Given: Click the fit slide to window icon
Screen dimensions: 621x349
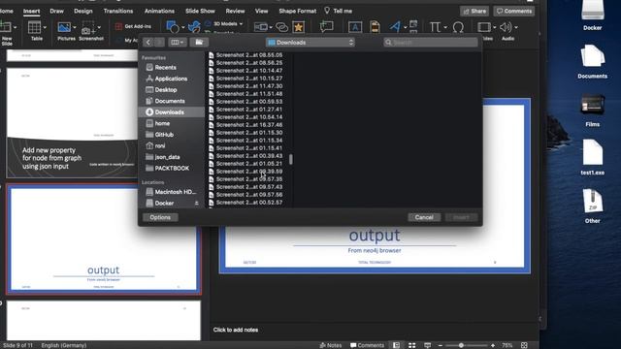Looking at the screenshot, I should pos(524,345).
